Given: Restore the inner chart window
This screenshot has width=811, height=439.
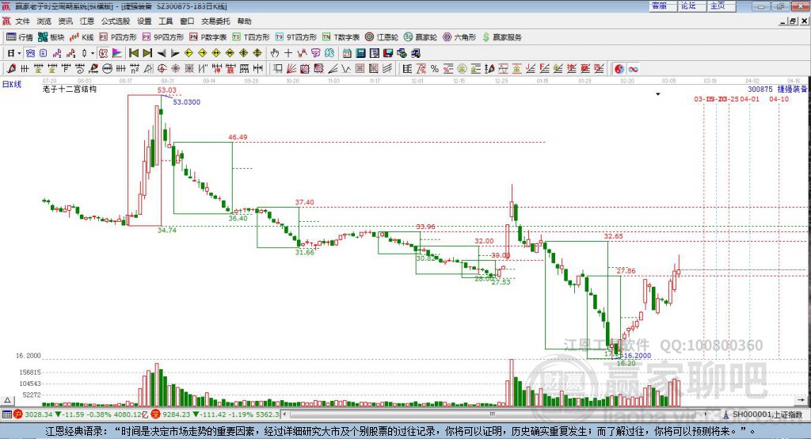Looking at the screenshot, I should (x=794, y=21).
